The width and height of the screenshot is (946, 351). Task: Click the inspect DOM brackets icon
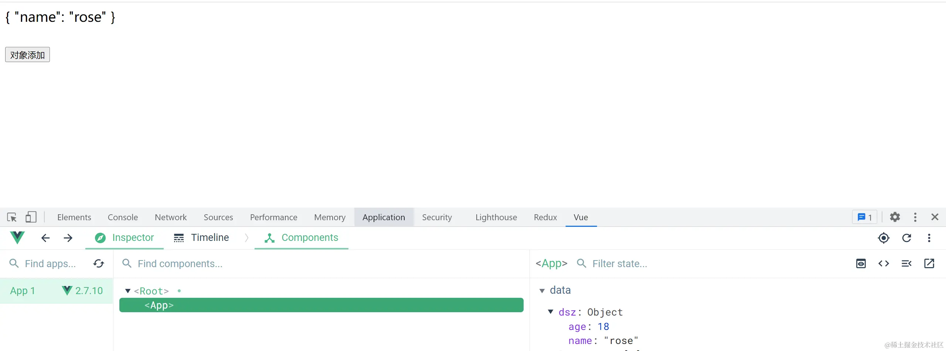click(x=884, y=263)
